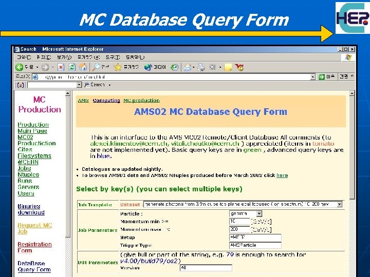This screenshot has height=277, width=370.
Task: Click the Stop loading icon
Action: click(61, 67)
